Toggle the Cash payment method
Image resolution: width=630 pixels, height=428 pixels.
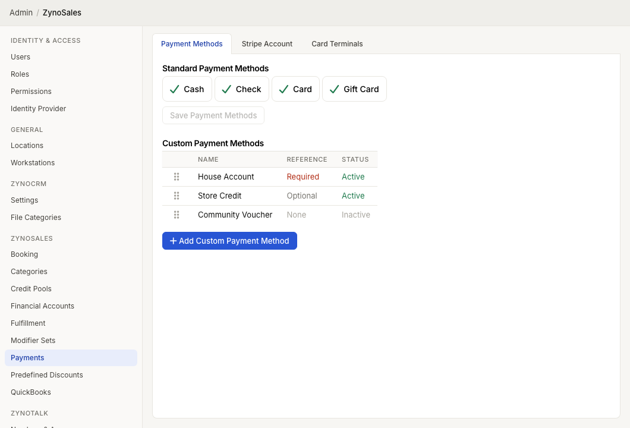[x=187, y=89]
